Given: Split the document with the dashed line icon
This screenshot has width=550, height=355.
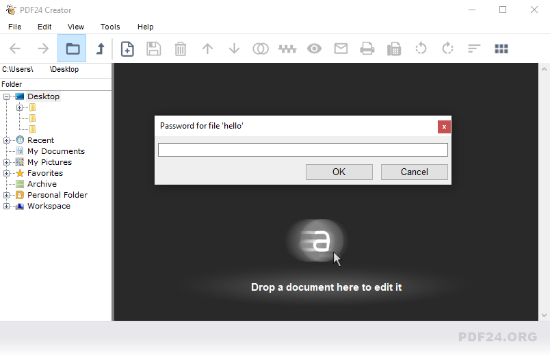Looking at the screenshot, I should [287, 49].
